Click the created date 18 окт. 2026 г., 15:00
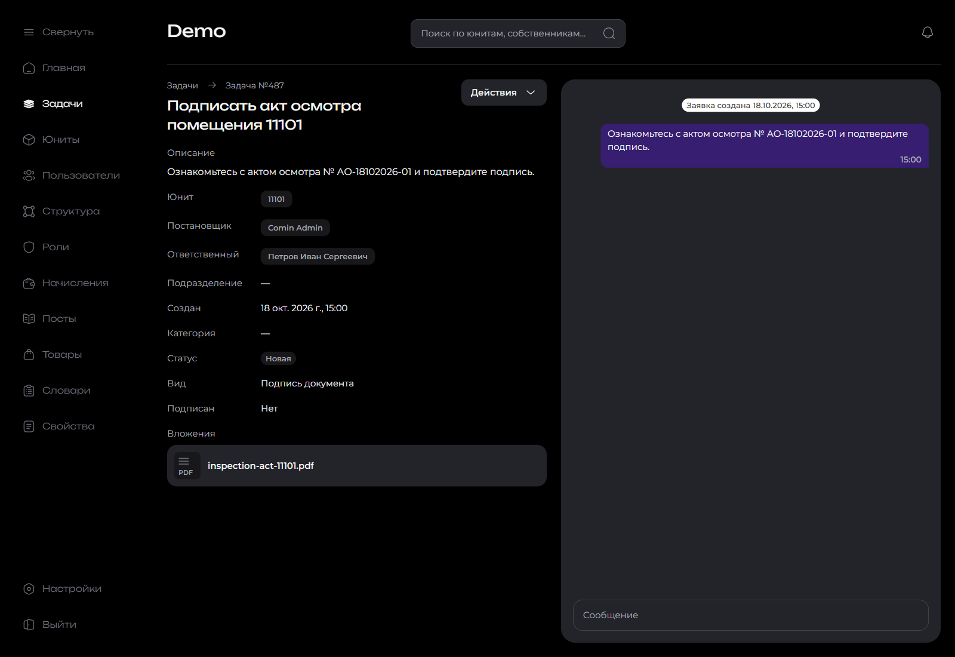Screen dimensions: 955x657 [x=304, y=308]
